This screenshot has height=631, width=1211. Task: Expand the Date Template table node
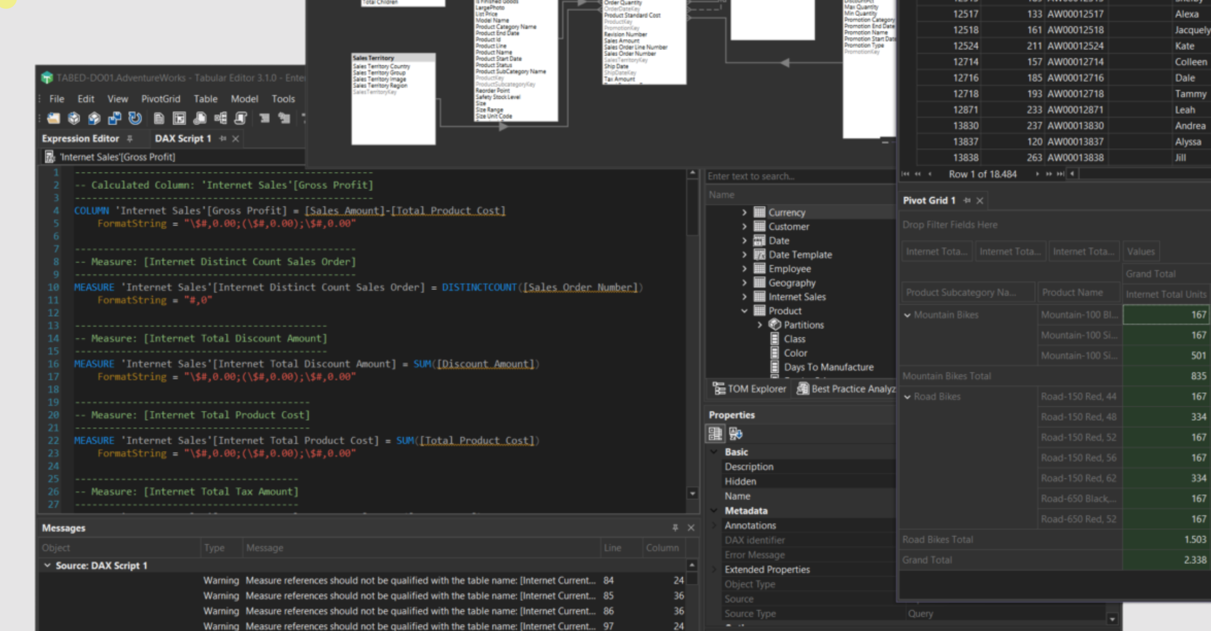(744, 255)
